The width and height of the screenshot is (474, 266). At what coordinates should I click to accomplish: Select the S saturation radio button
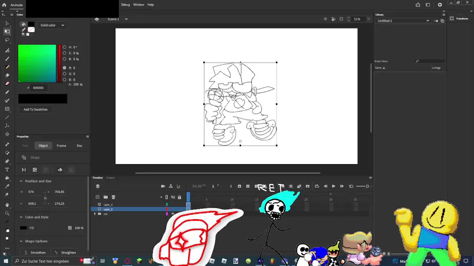(x=64, y=53)
